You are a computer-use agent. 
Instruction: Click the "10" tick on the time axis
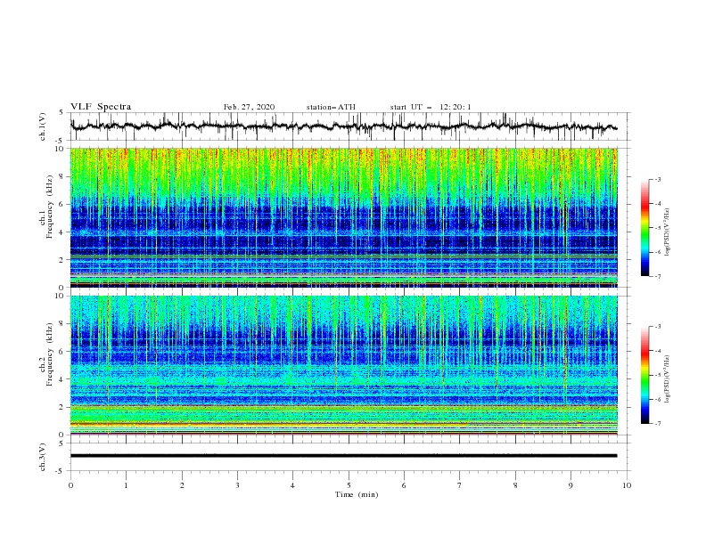pos(627,485)
